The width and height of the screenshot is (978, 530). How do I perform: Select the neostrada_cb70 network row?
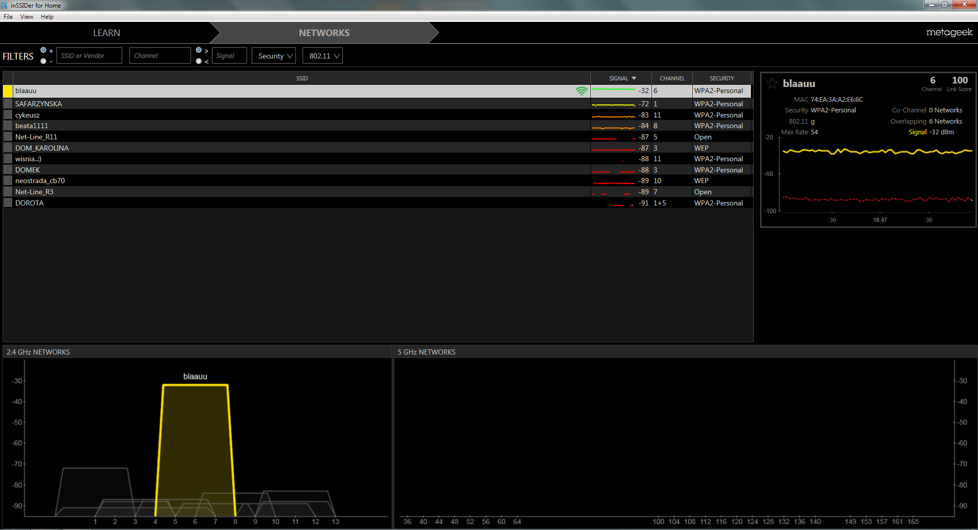coord(377,181)
